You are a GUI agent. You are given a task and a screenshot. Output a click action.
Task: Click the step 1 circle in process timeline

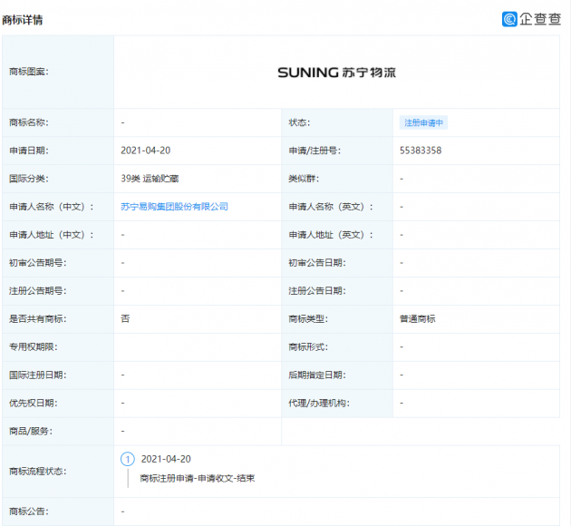click(x=128, y=459)
